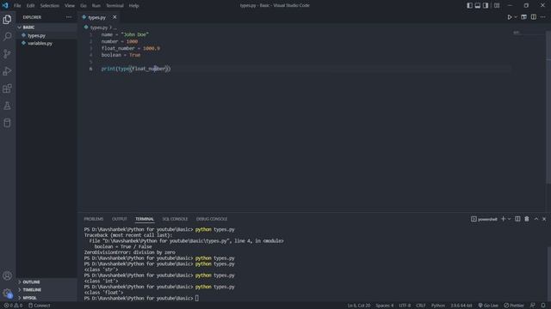Open notifications bell icon
This screenshot has width=551, height=309.
[543, 306]
